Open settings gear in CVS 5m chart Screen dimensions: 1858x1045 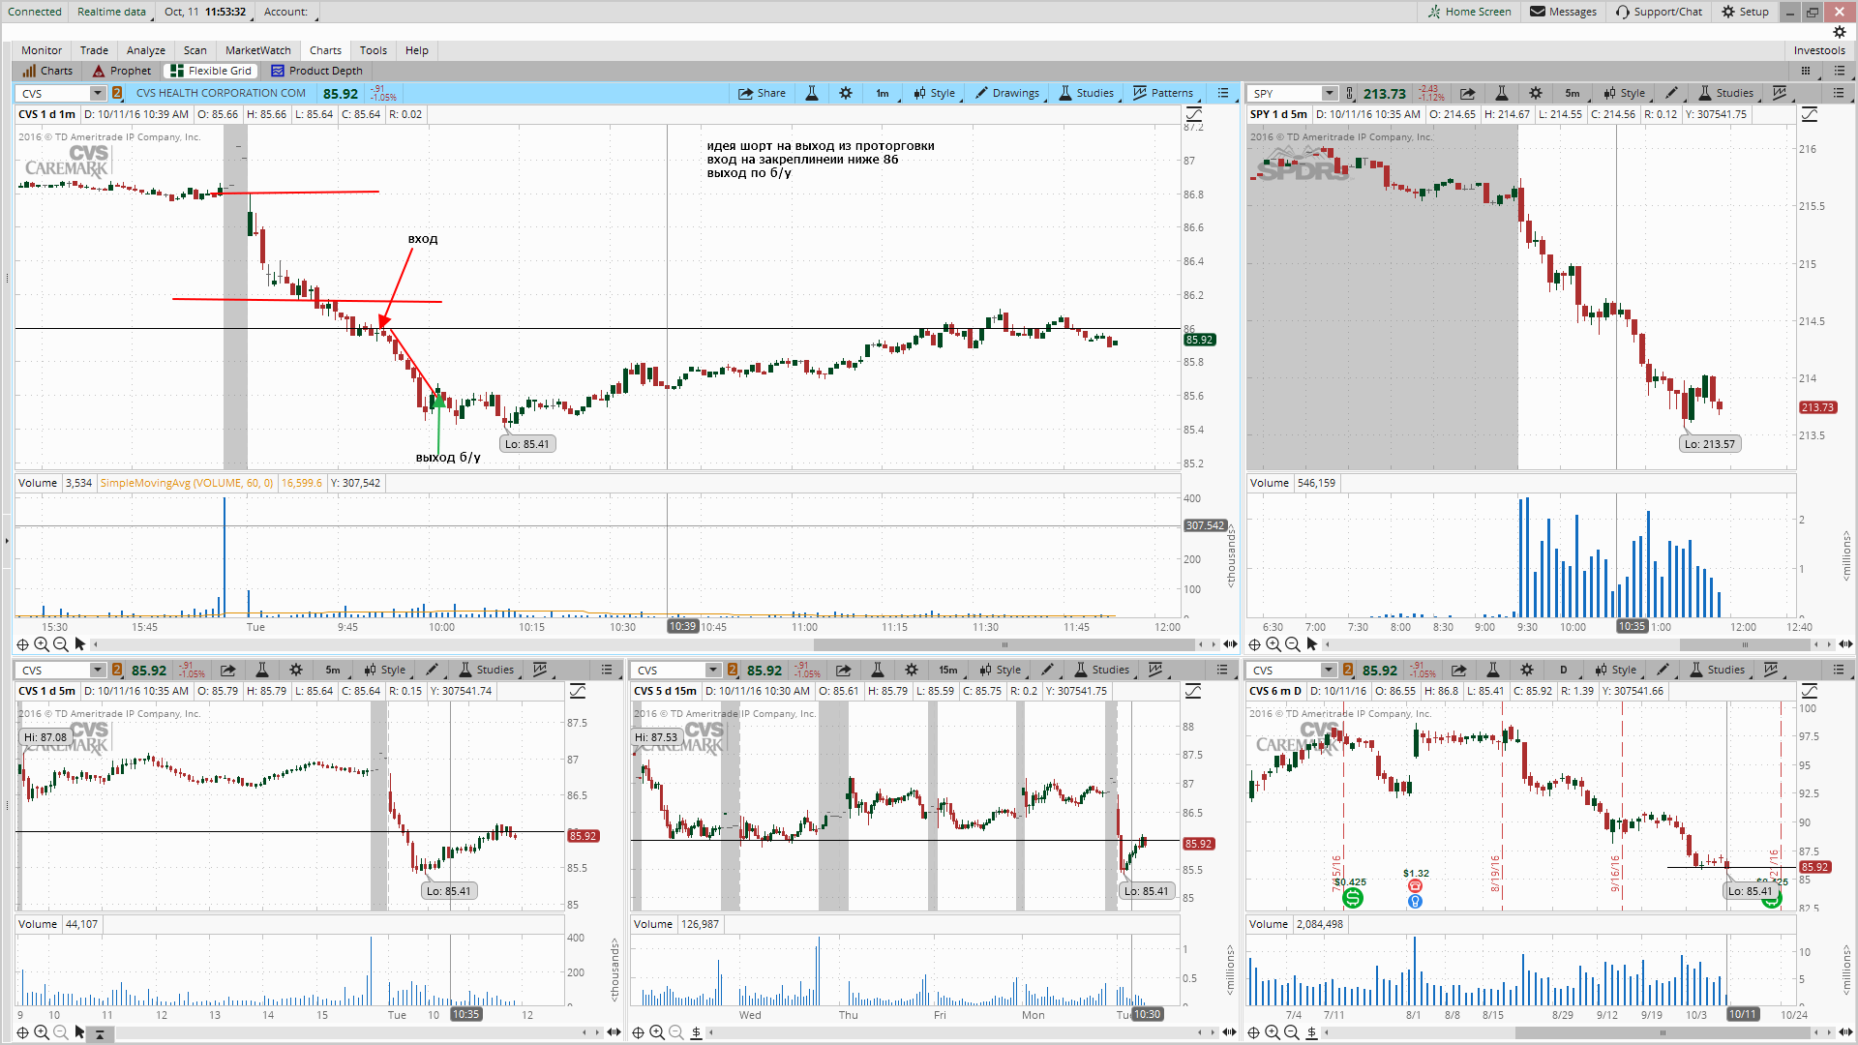296,670
